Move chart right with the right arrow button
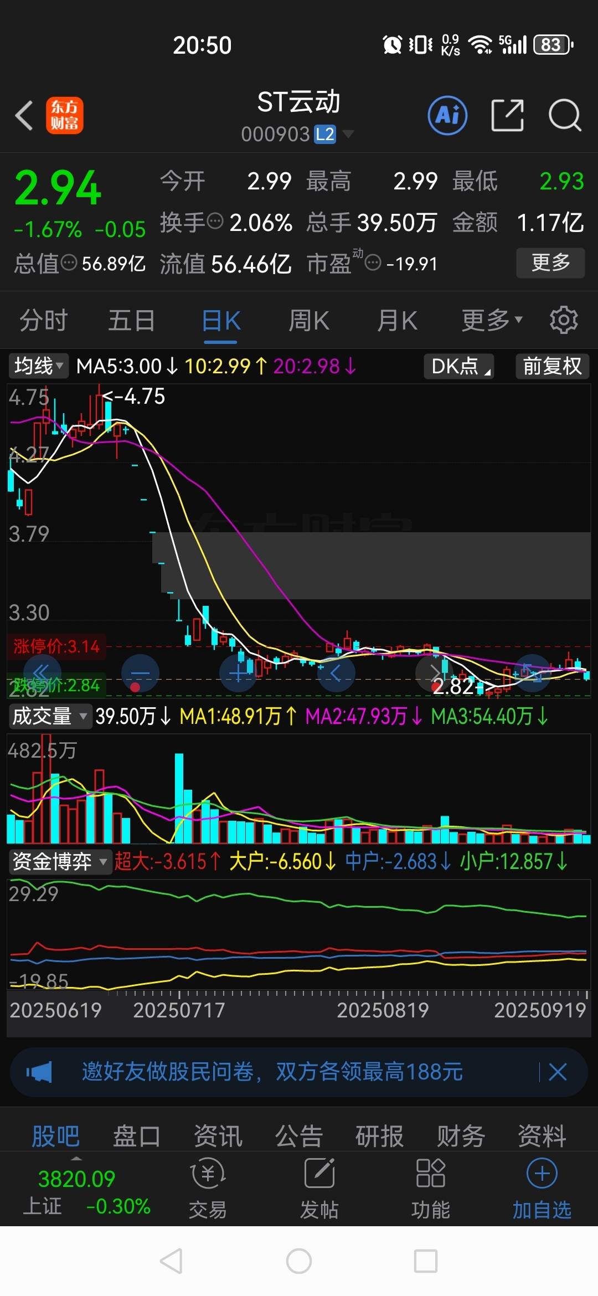Screen dimensions: 598x1296 click(x=434, y=672)
